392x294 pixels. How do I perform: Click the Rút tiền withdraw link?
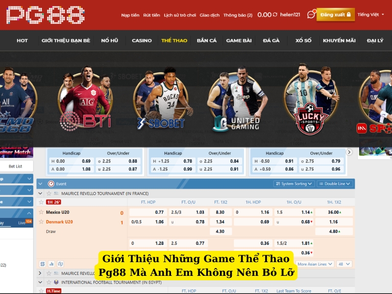click(x=151, y=15)
